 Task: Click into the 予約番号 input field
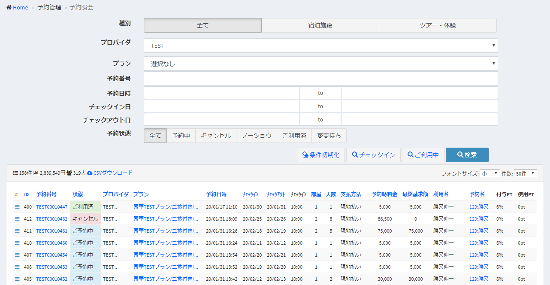(x=321, y=79)
